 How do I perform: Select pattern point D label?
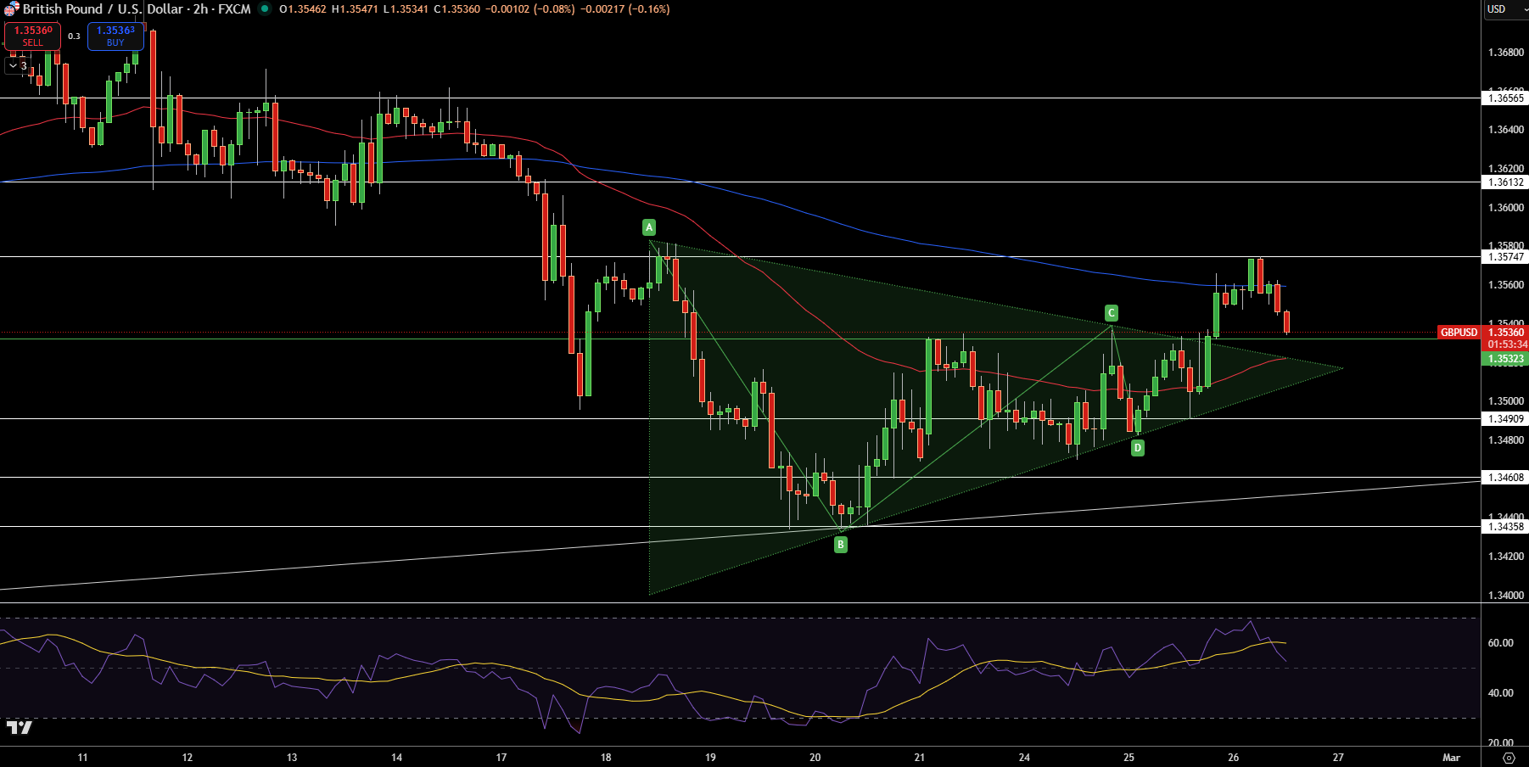(1138, 448)
